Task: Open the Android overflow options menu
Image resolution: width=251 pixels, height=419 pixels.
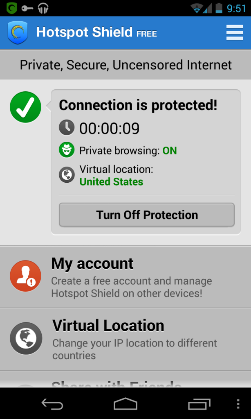Action: (238, 404)
